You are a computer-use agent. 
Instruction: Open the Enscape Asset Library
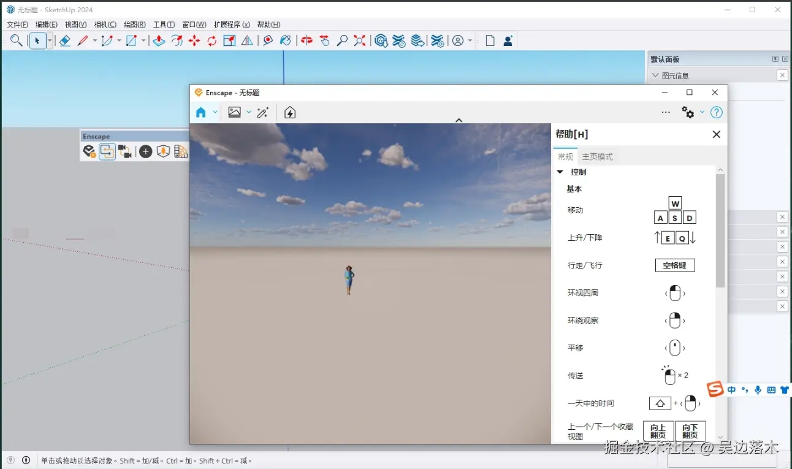[x=163, y=151]
